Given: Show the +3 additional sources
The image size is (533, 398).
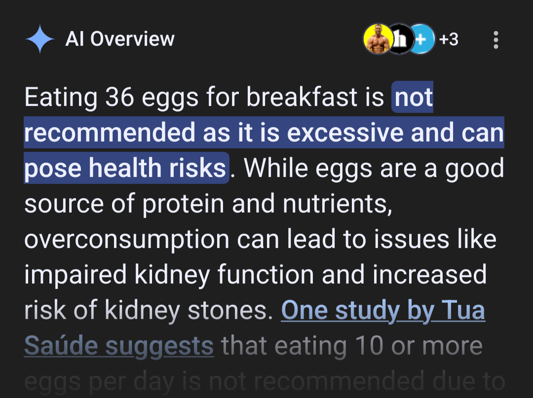Looking at the screenshot, I should 448,39.
